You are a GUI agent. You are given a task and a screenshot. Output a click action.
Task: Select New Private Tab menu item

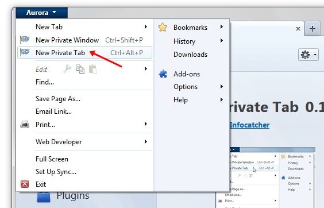[x=85, y=52]
